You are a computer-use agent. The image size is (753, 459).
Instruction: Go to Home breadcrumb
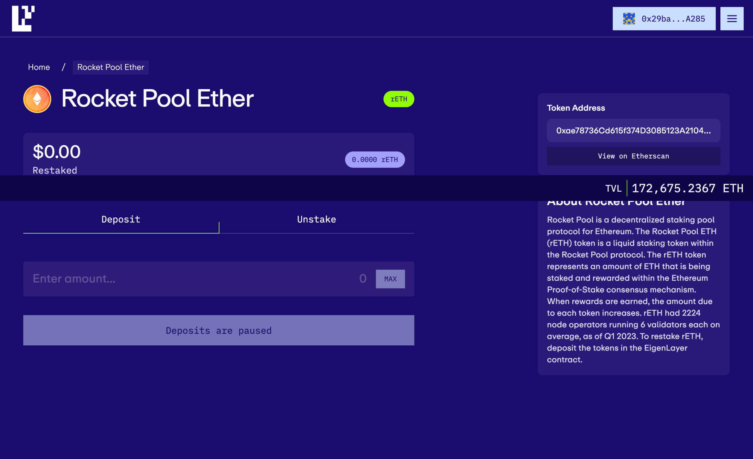coord(39,67)
